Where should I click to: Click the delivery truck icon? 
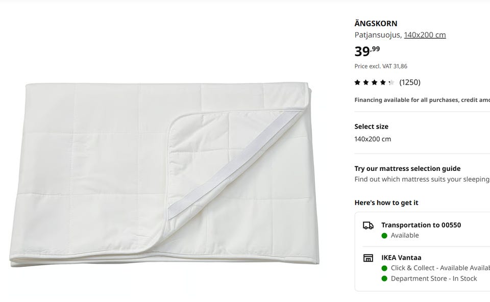coord(368,225)
